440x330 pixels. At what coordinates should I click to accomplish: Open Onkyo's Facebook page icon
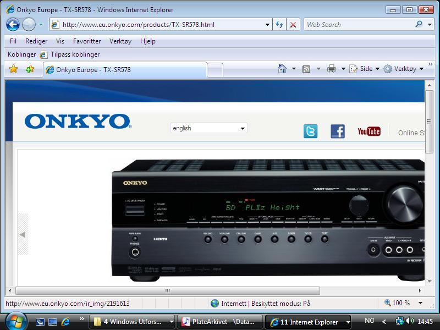338,131
